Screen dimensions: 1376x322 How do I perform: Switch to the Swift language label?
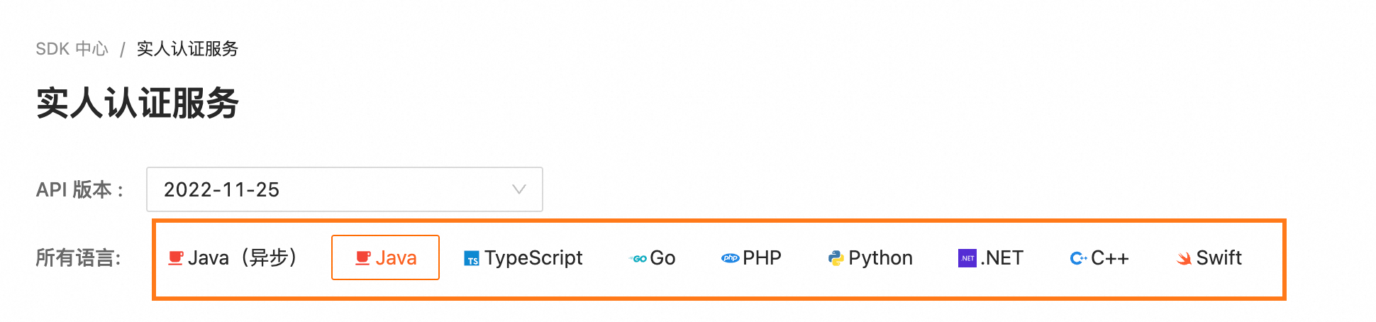coord(1219,257)
